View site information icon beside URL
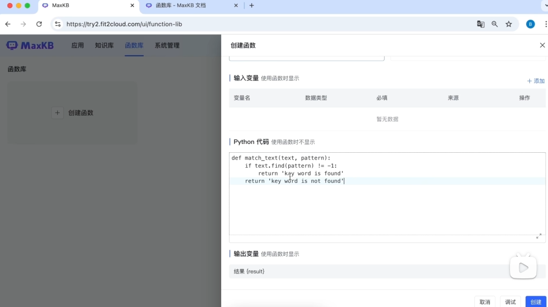 click(58, 24)
